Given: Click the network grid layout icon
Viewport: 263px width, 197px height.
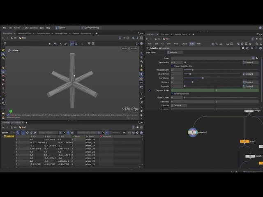Looking at the screenshot, I should pyautogui.click(x=227, y=44).
